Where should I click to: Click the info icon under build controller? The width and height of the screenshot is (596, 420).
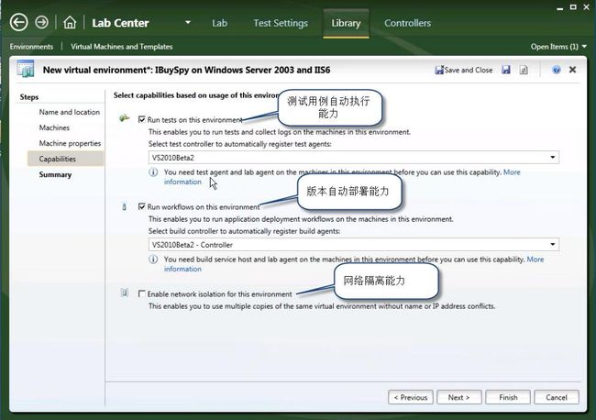[153, 260]
